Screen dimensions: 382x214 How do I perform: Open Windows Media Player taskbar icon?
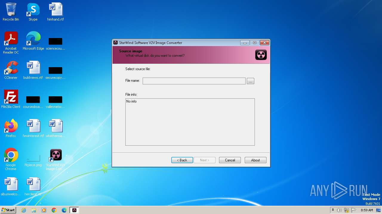pos(44,210)
